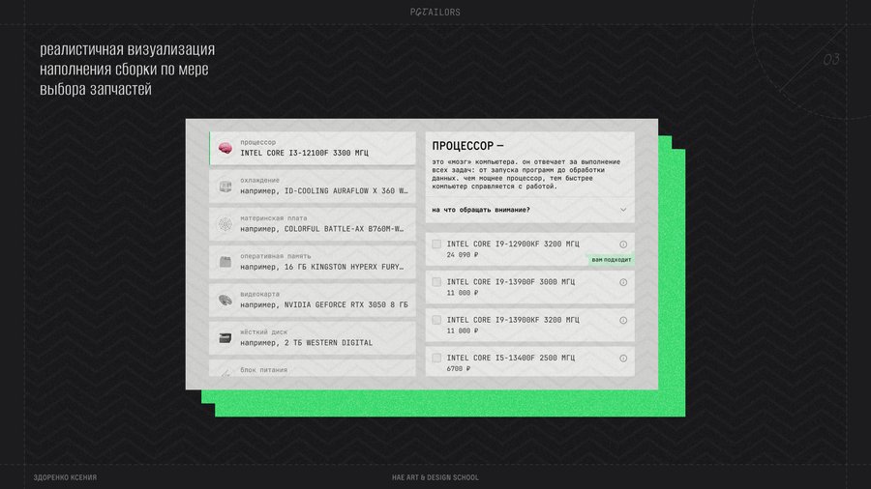This screenshot has height=489, width=871.
Task: Click the motherboard spiderweb icon
Action: click(x=225, y=224)
